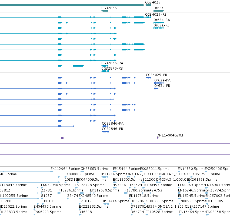Open EST label EP15444.3prime
Viewport: 230px width, 216px height.
pos(126,169)
